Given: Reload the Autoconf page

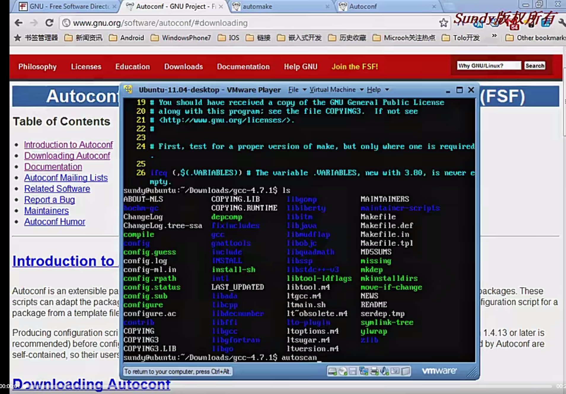Looking at the screenshot, I should coord(50,23).
